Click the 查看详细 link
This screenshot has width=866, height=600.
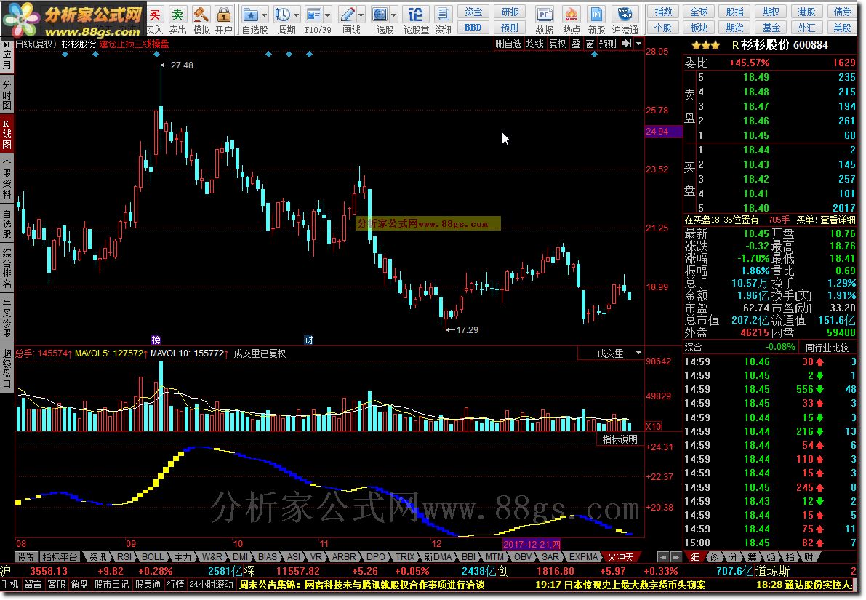tap(838, 220)
